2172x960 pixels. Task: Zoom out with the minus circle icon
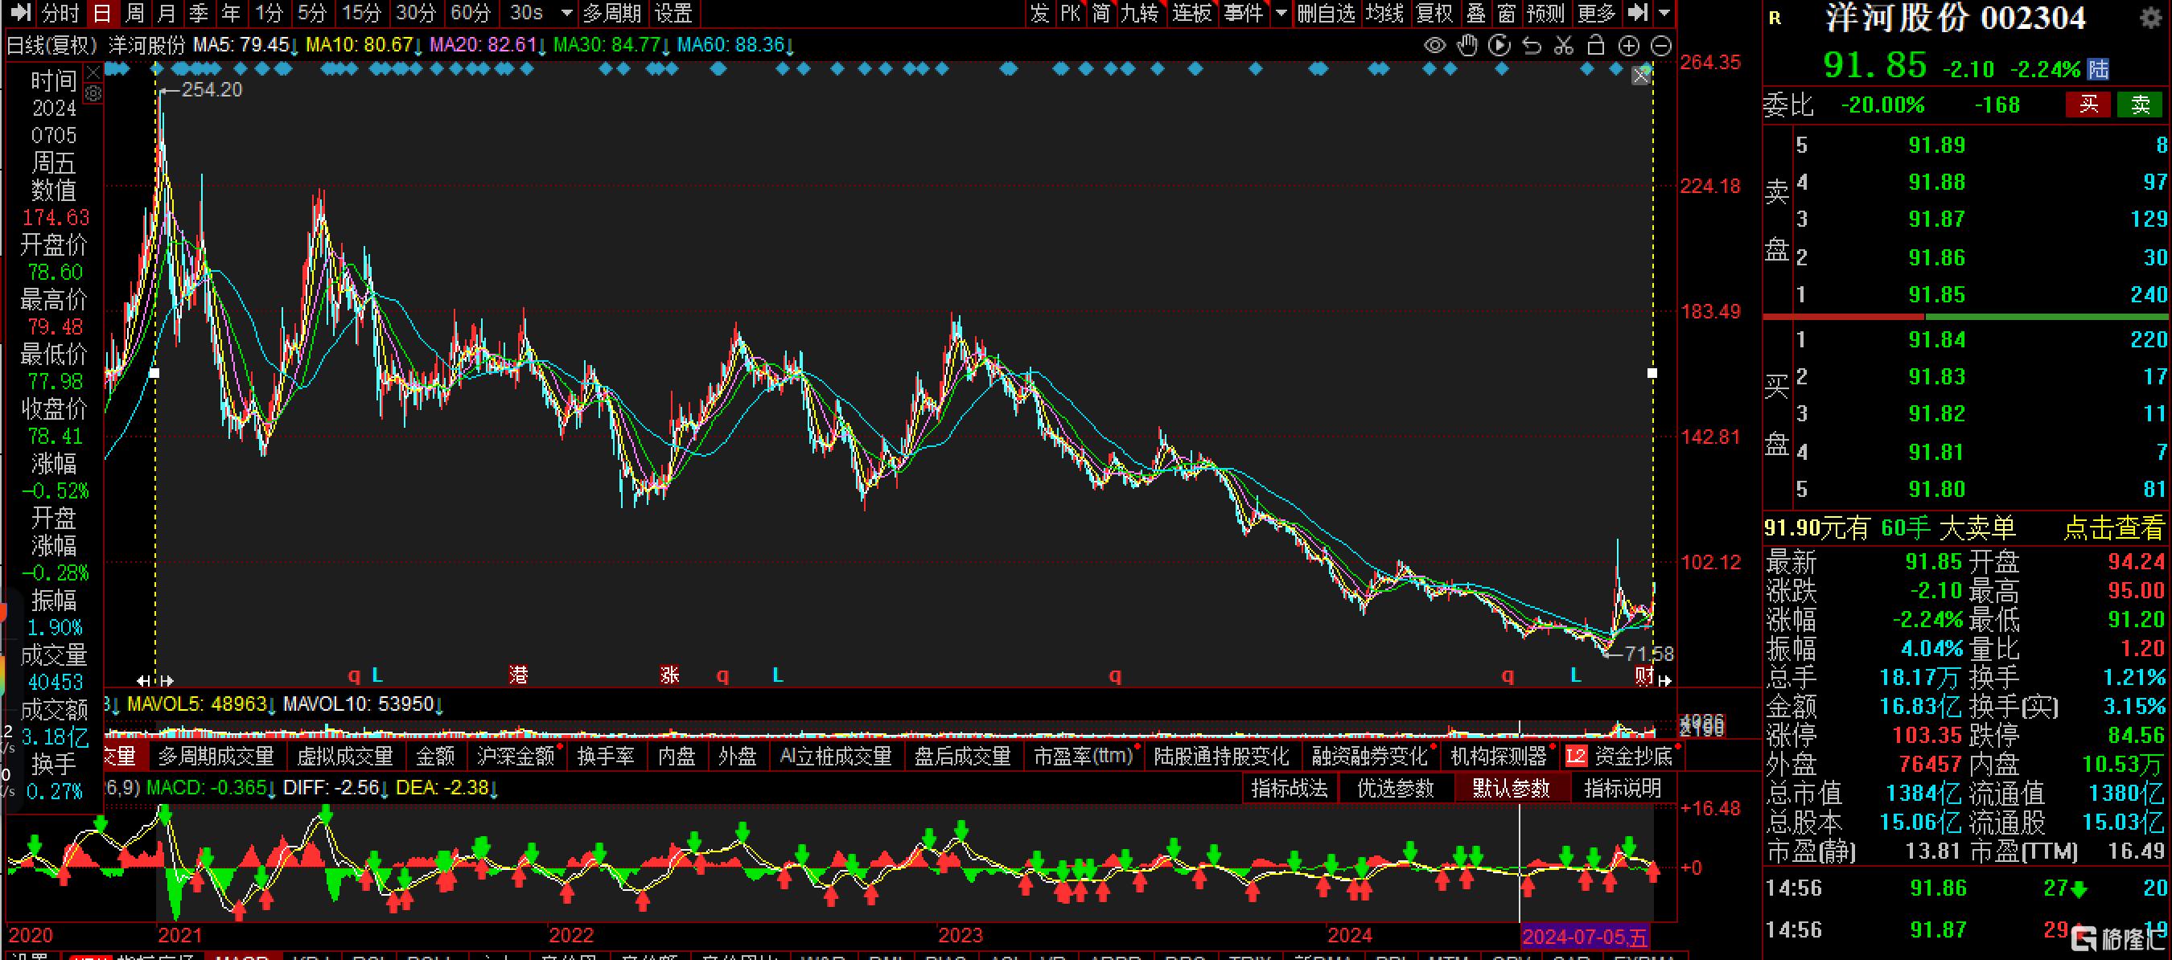pyautogui.click(x=1661, y=46)
